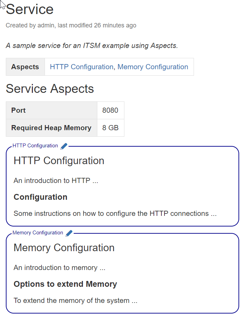This screenshot has height=319, width=245.
Task: Click the italic sample service description text
Action: pyautogui.click(x=92, y=46)
